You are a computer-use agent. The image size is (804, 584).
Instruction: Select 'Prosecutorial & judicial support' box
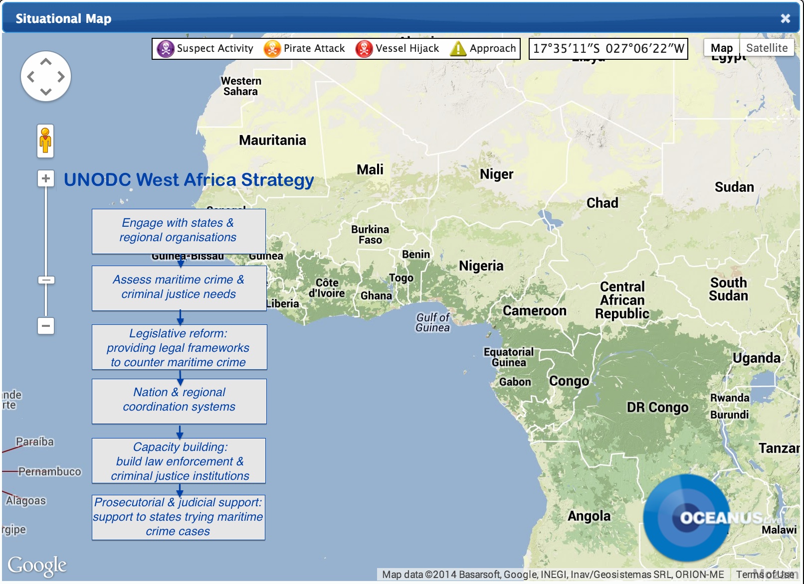point(179,517)
